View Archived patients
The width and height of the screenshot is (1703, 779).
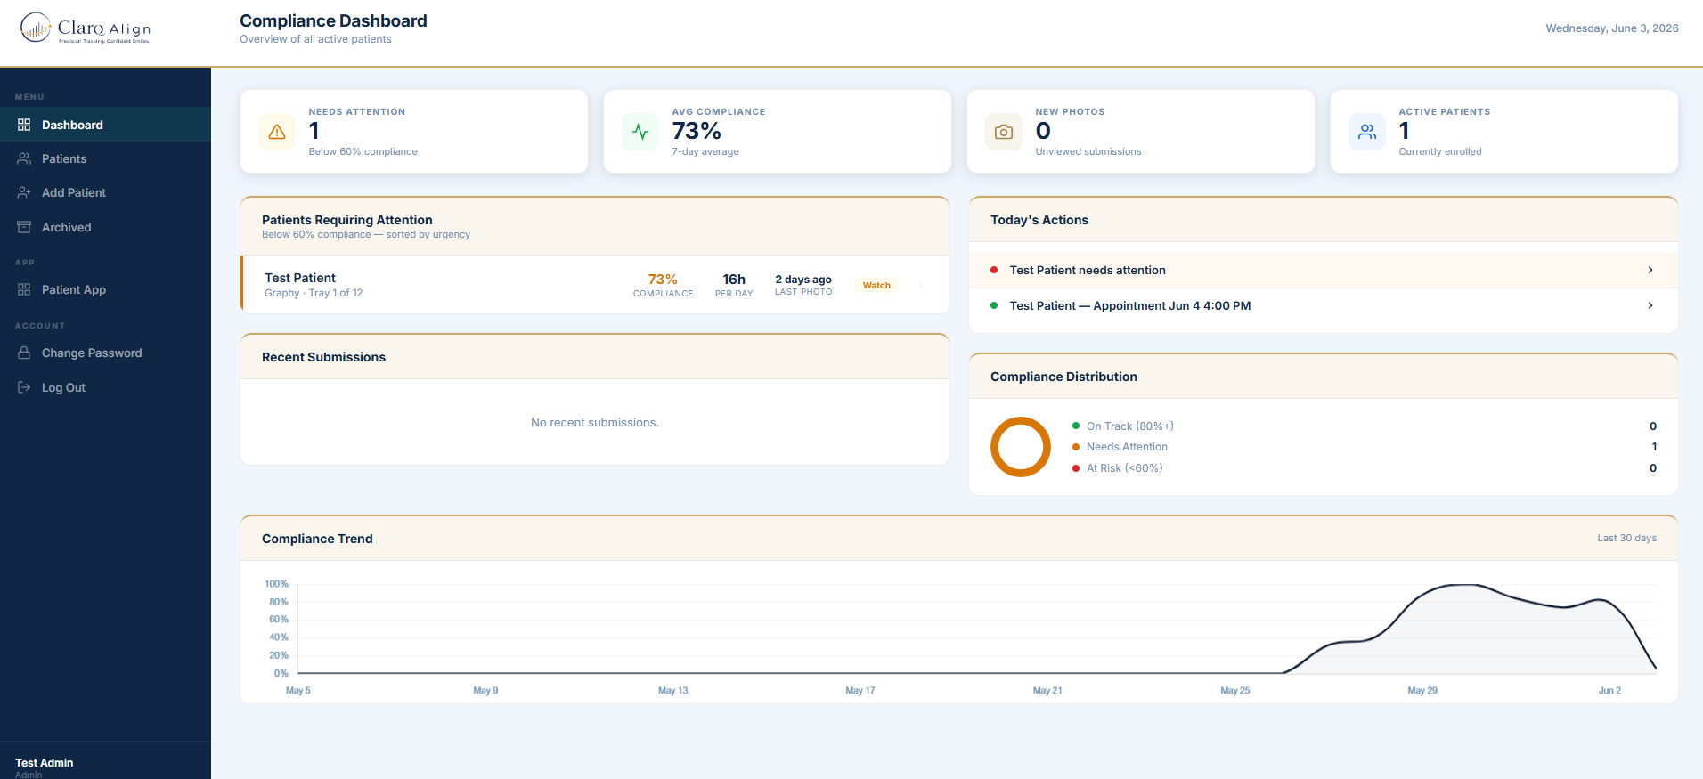pyautogui.click(x=105, y=227)
